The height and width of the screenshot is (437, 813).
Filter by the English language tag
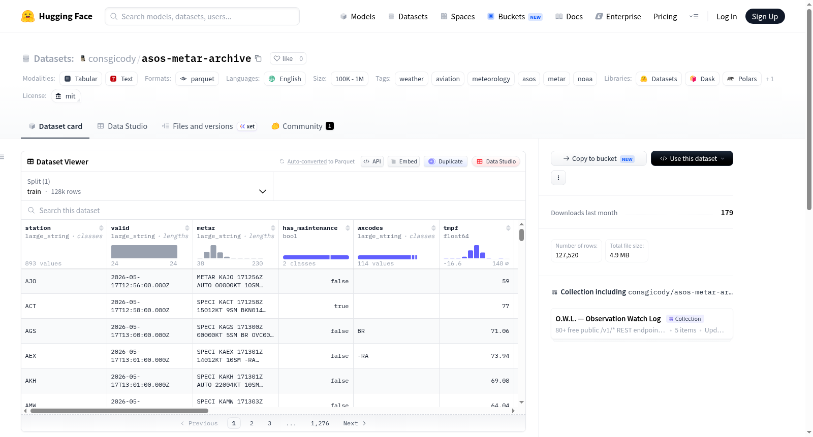click(285, 79)
